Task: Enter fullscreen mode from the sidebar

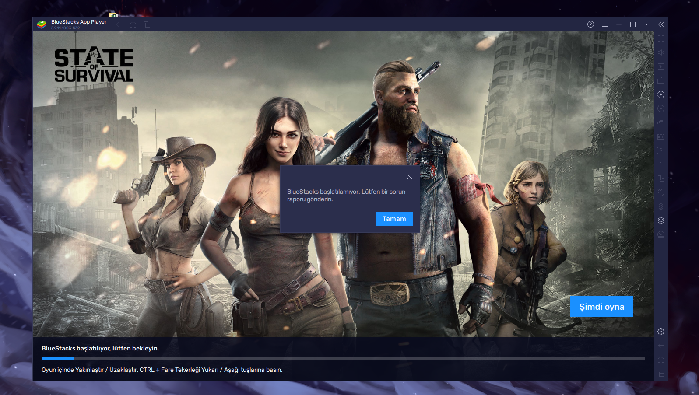Action: pyautogui.click(x=661, y=38)
